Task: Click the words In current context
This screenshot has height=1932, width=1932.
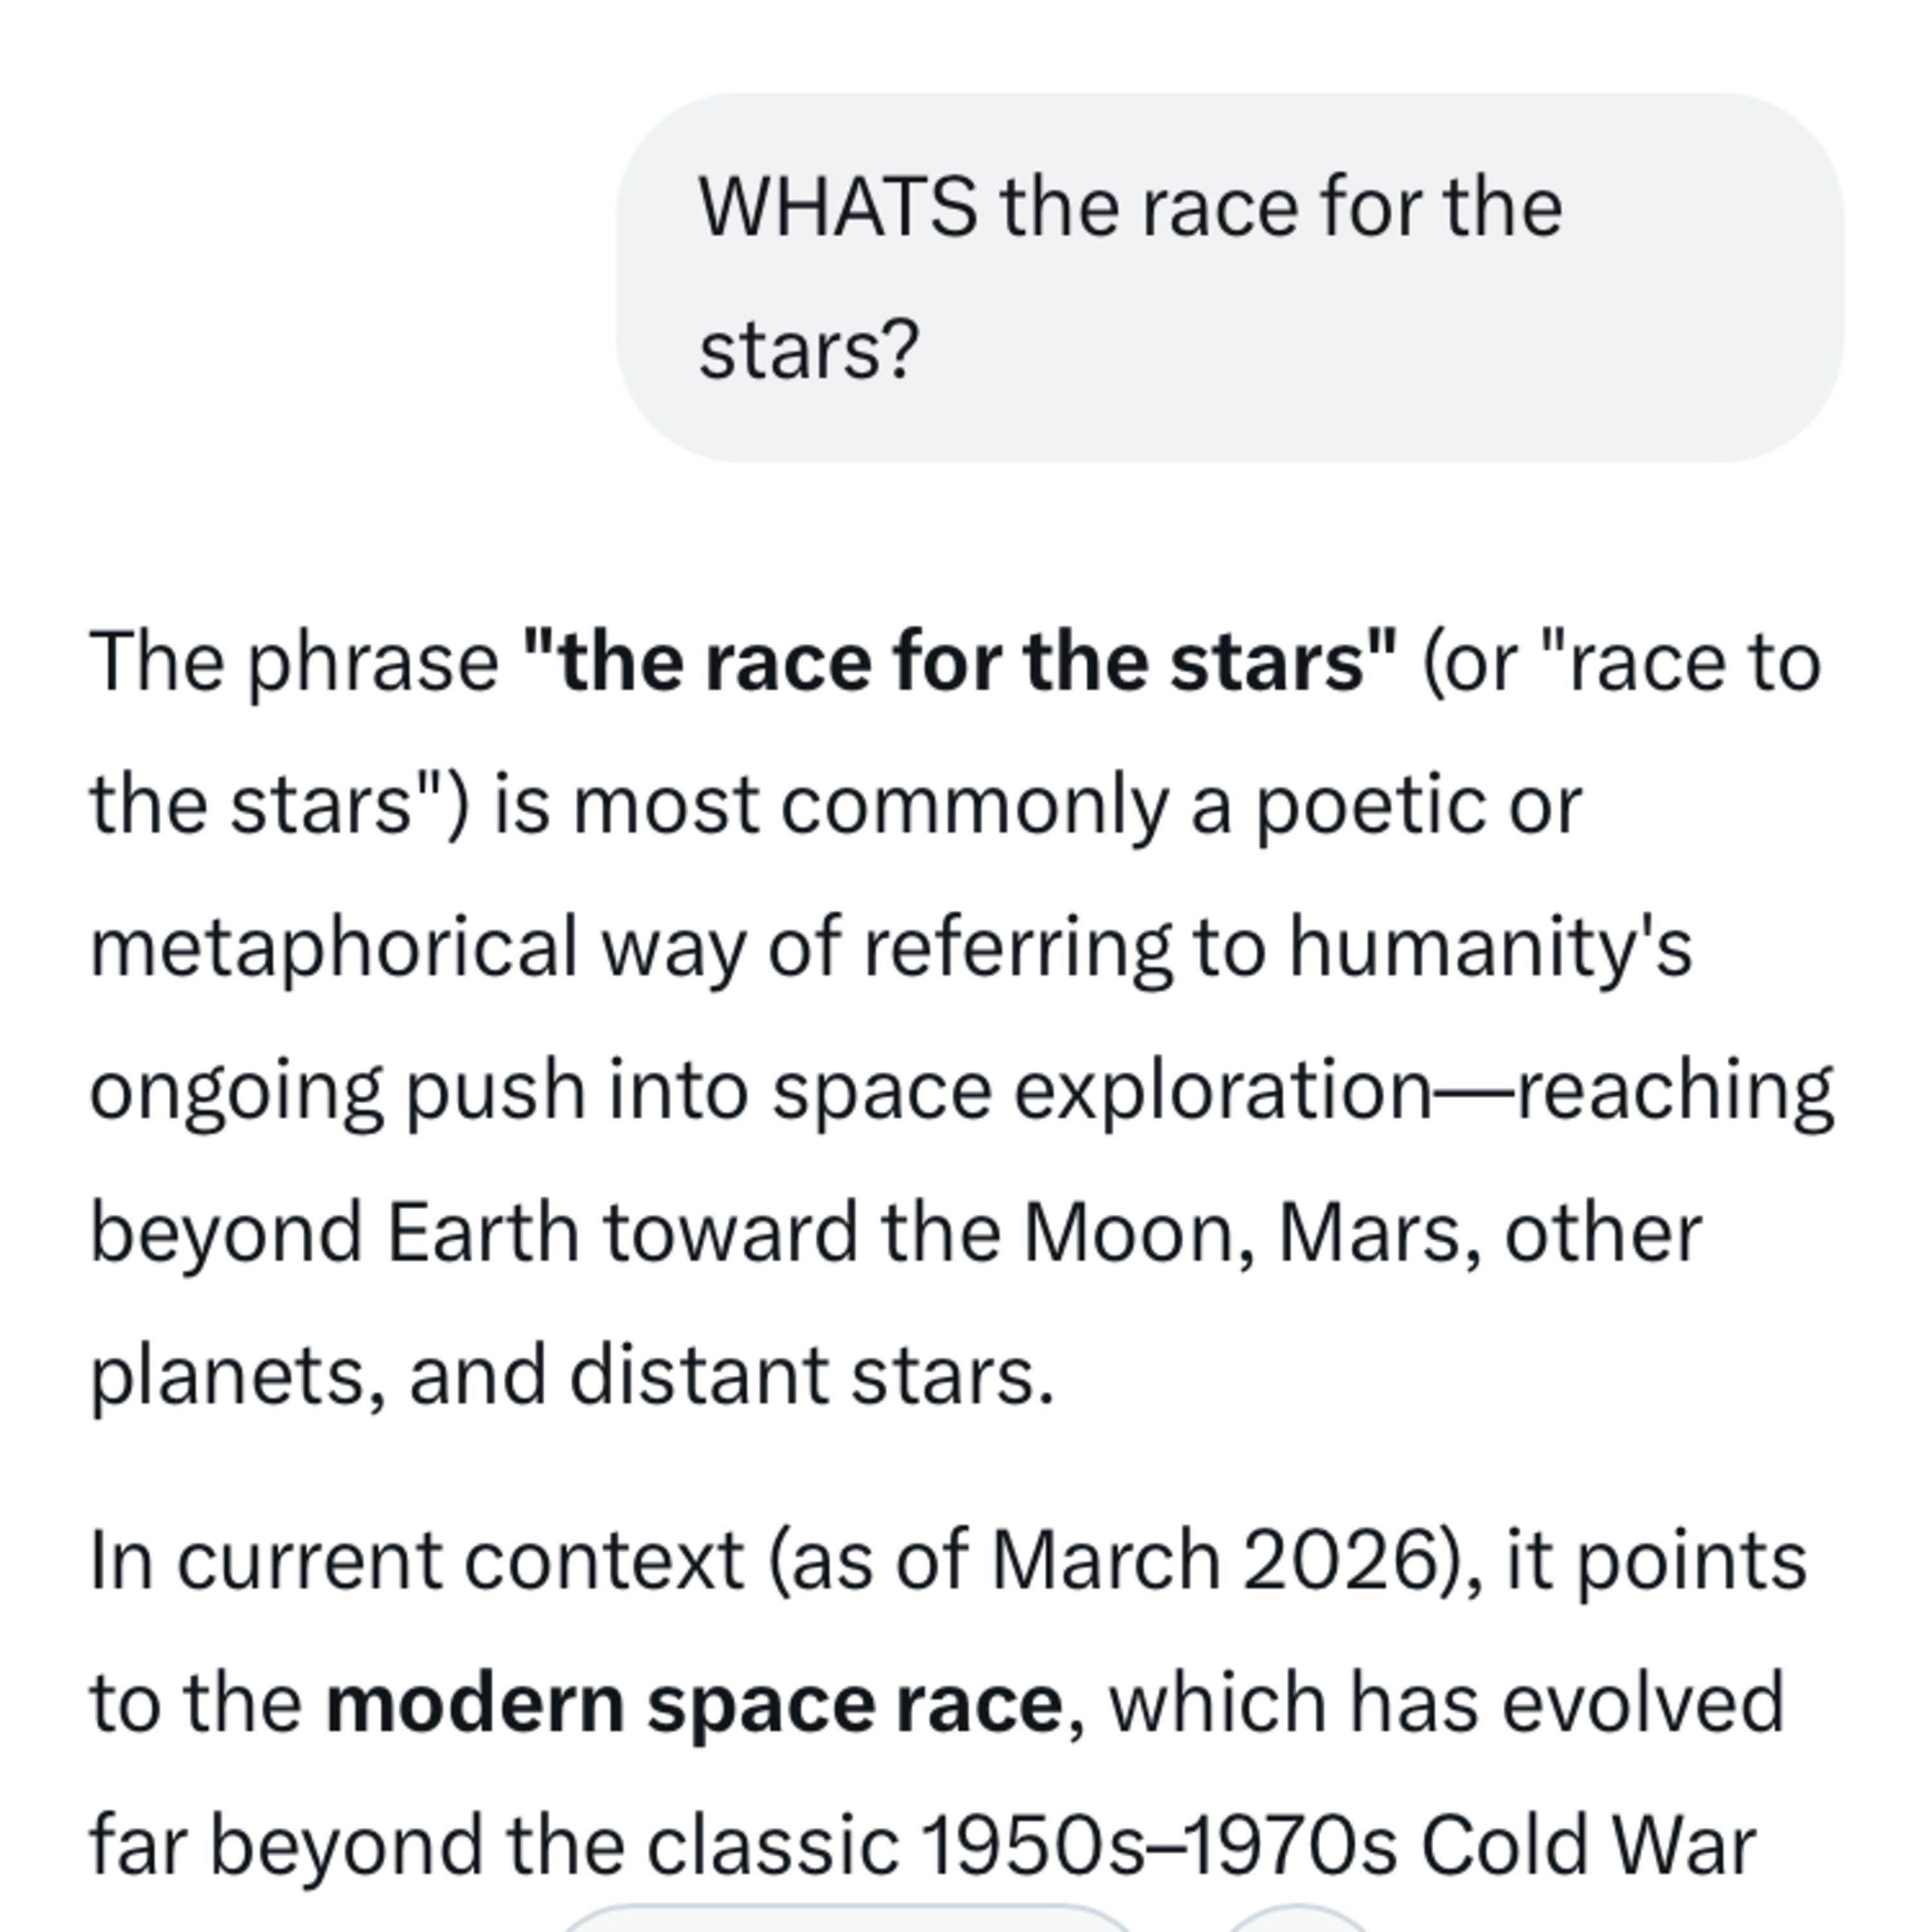Action: (416, 1561)
